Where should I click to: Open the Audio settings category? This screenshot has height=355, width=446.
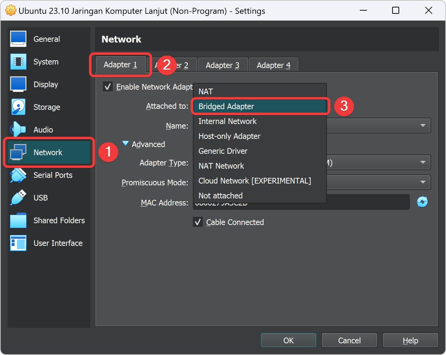pos(49,130)
